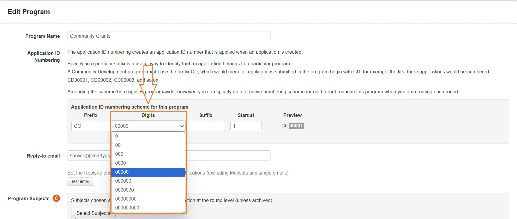
Task: Click into the Program Name field
Action: coord(169,36)
